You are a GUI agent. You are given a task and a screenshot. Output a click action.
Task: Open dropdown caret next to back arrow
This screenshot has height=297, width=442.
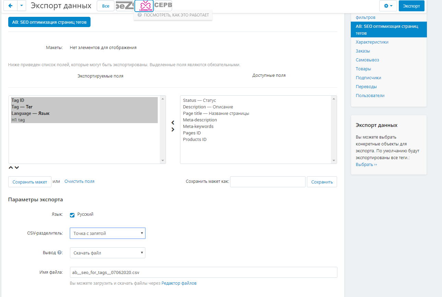pyautogui.click(x=21, y=6)
